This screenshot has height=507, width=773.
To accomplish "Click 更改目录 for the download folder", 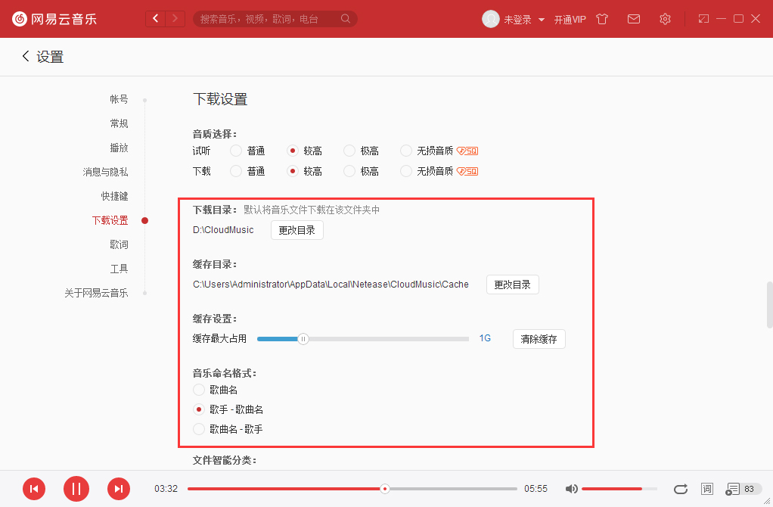I will click(296, 230).
